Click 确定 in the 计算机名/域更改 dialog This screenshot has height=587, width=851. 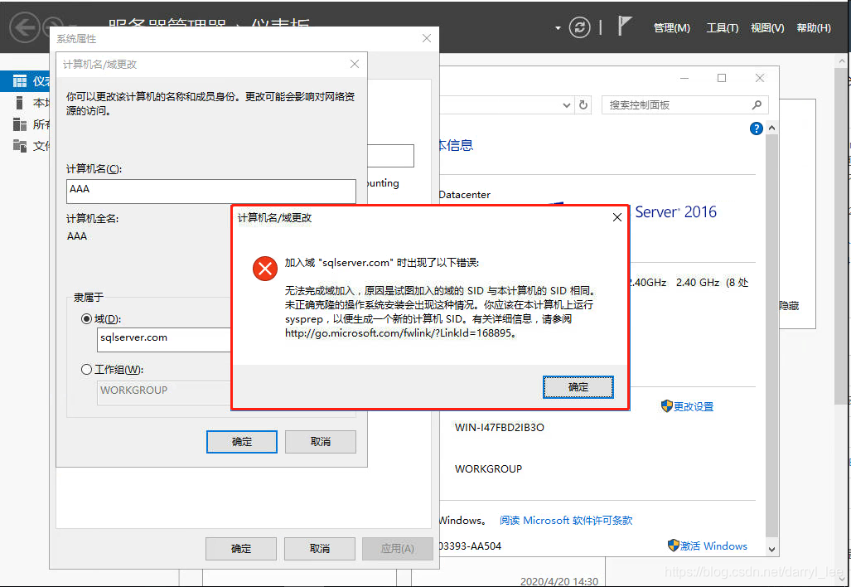click(x=241, y=442)
